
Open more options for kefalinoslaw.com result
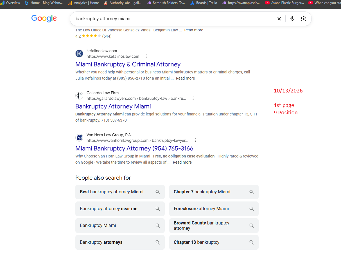[146, 56]
